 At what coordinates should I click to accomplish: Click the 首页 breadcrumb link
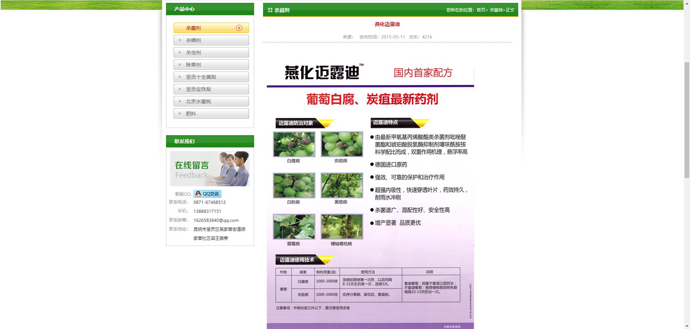tap(481, 10)
